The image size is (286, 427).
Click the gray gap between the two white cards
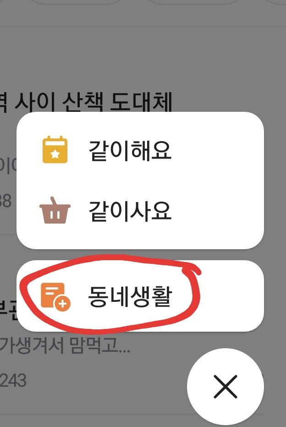click(140, 255)
